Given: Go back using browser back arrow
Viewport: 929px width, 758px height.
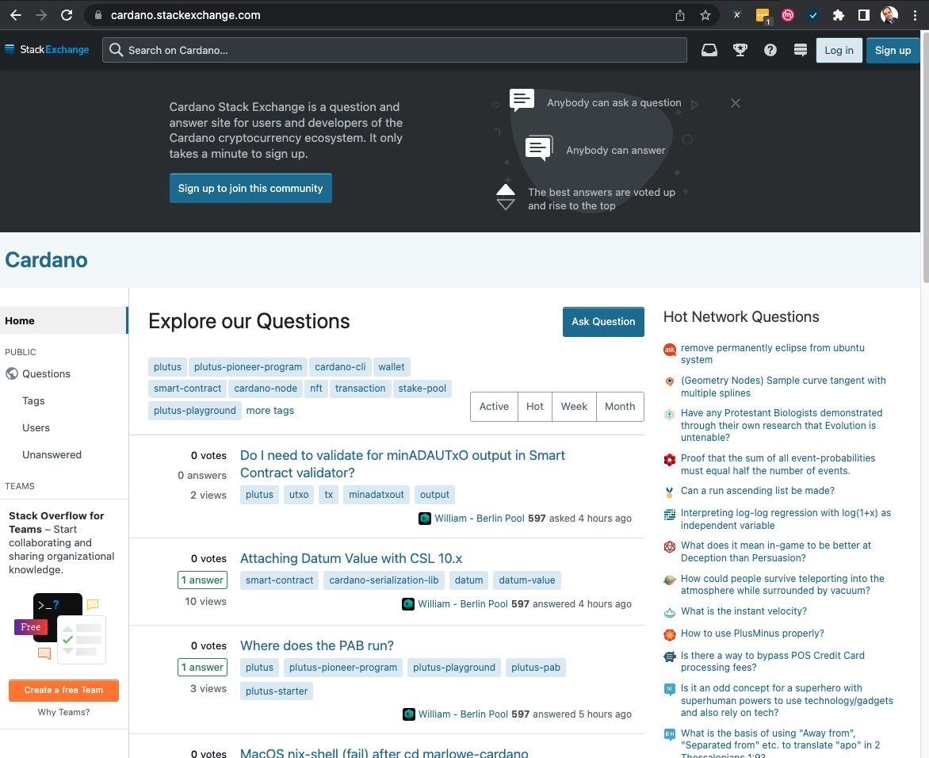Looking at the screenshot, I should (15, 15).
